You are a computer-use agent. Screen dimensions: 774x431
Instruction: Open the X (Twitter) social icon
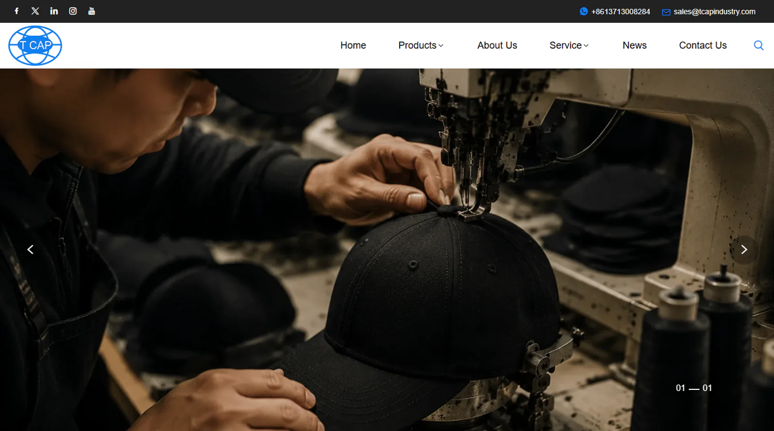35,11
